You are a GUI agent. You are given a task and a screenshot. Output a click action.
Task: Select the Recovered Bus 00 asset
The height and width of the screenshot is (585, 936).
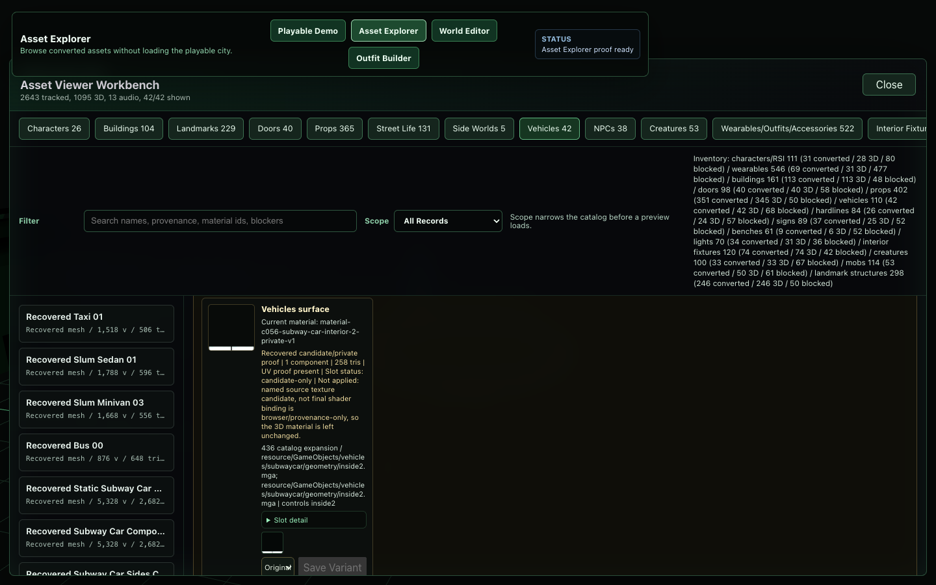pyautogui.click(x=96, y=452)
